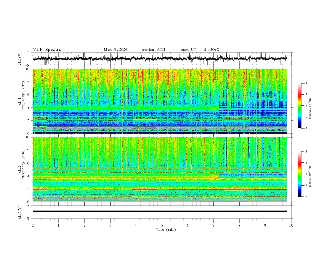Click the "start UT = 2 :50: 0" label
Viewport: 328px width, 253px height.
(x=200, y=50)
